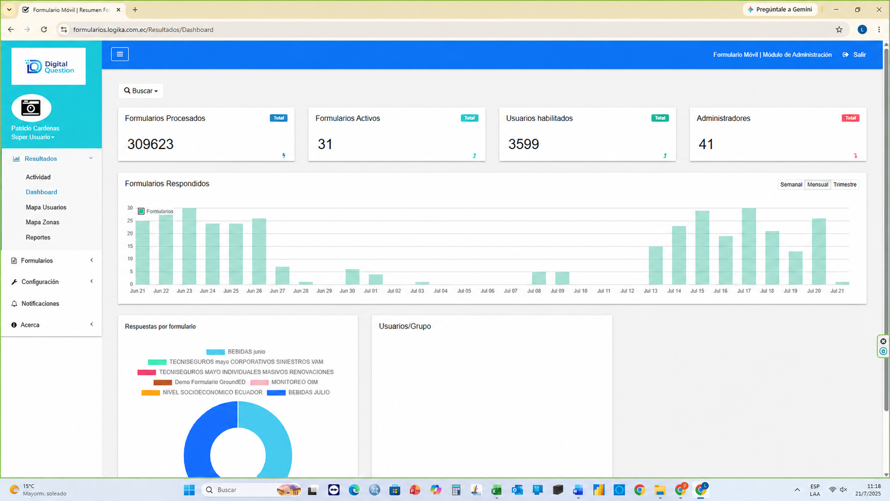890x501 pixels.
Task: Click the Notificaciones bell icon
Action: [x=14, y=303]
